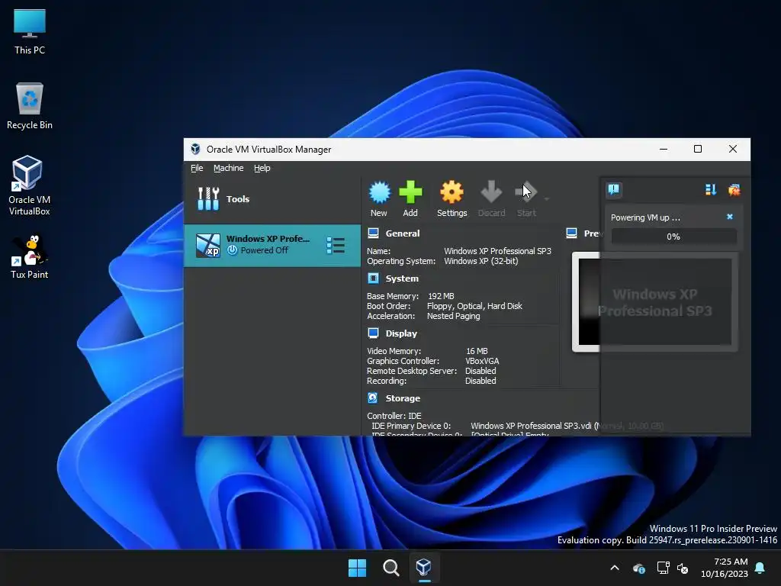
Task: Select the Windows XP machine icon
Action: (x=207, y=245)
